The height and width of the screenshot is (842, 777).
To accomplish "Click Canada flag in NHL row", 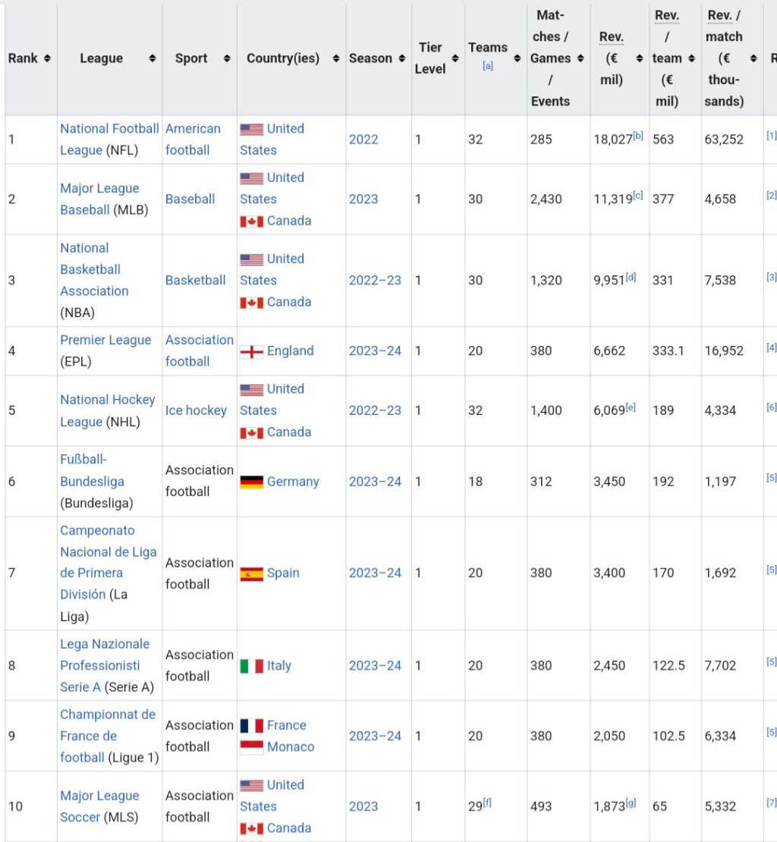I will pos(251,433).
